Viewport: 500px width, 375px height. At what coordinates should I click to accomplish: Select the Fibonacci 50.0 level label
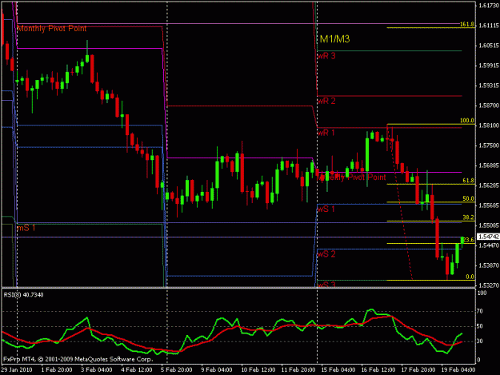click(x=468, y=198)
